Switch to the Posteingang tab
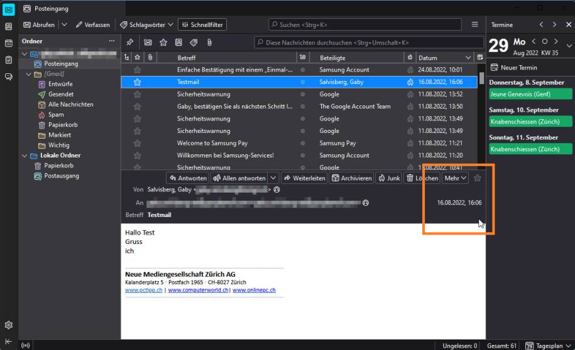 [50, 9]
